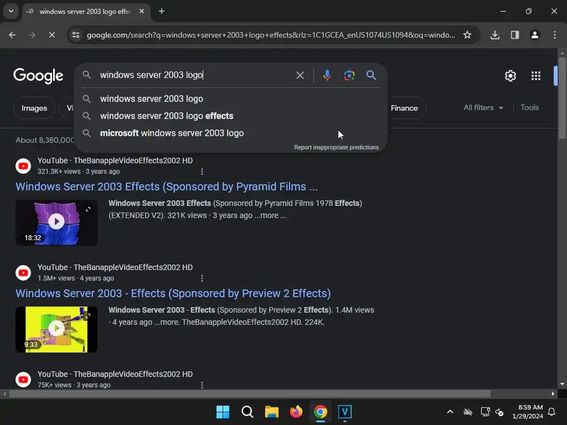The width and height of the screenshot is (567, 425).
Task: Choose suggestion 'windows server 2003 logo'
Action: click(x=230, y=99)
